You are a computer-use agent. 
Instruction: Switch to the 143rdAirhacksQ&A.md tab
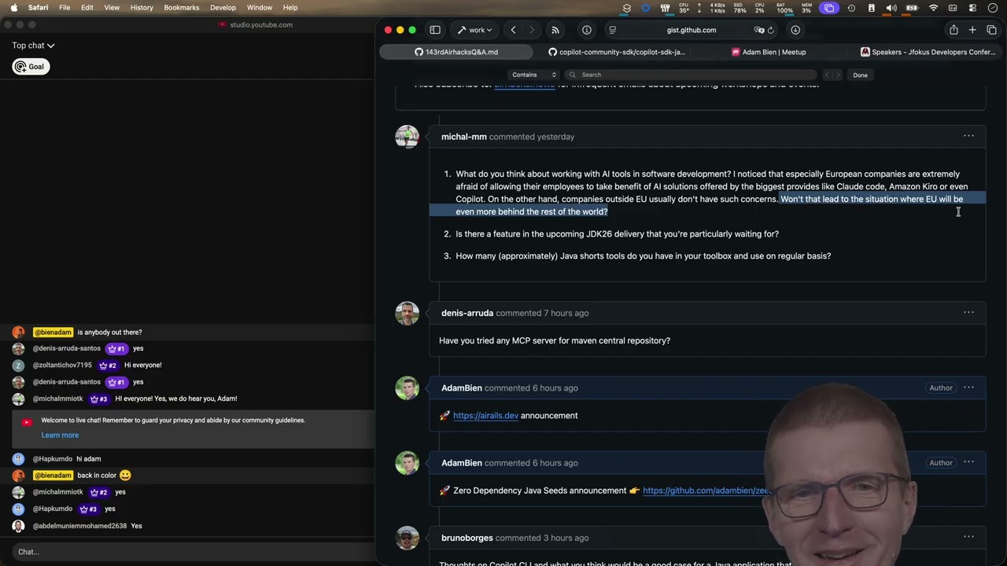pos(456,52)
